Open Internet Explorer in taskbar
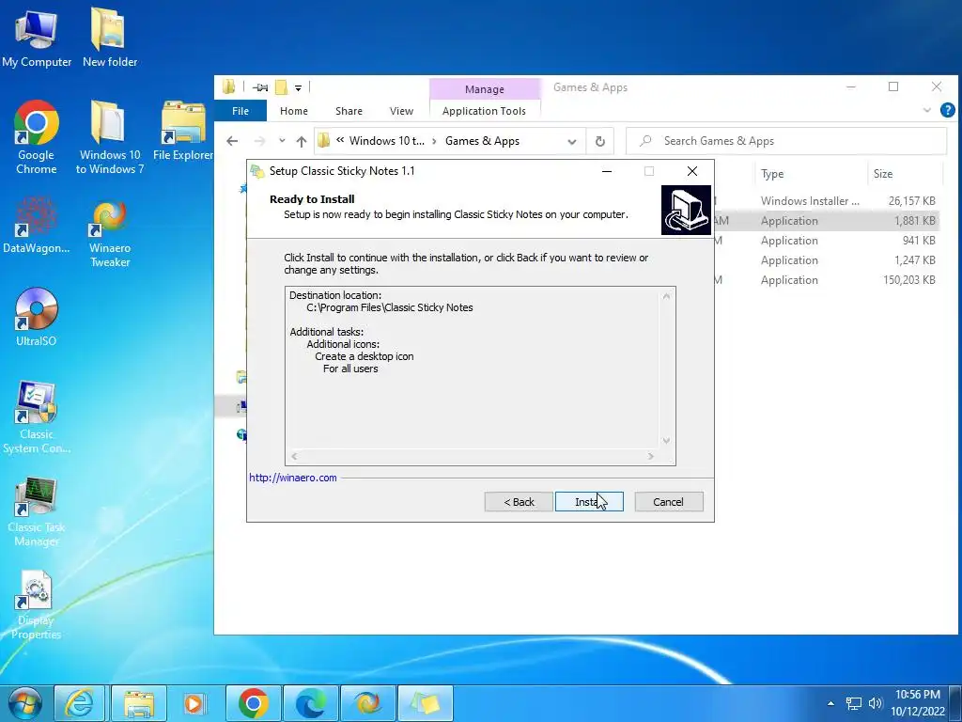The image size is (962, 722). (79, 703)
